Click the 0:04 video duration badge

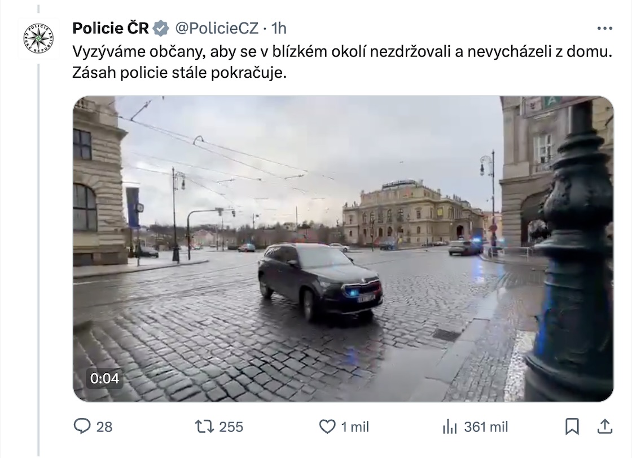(x=105, y=379)
